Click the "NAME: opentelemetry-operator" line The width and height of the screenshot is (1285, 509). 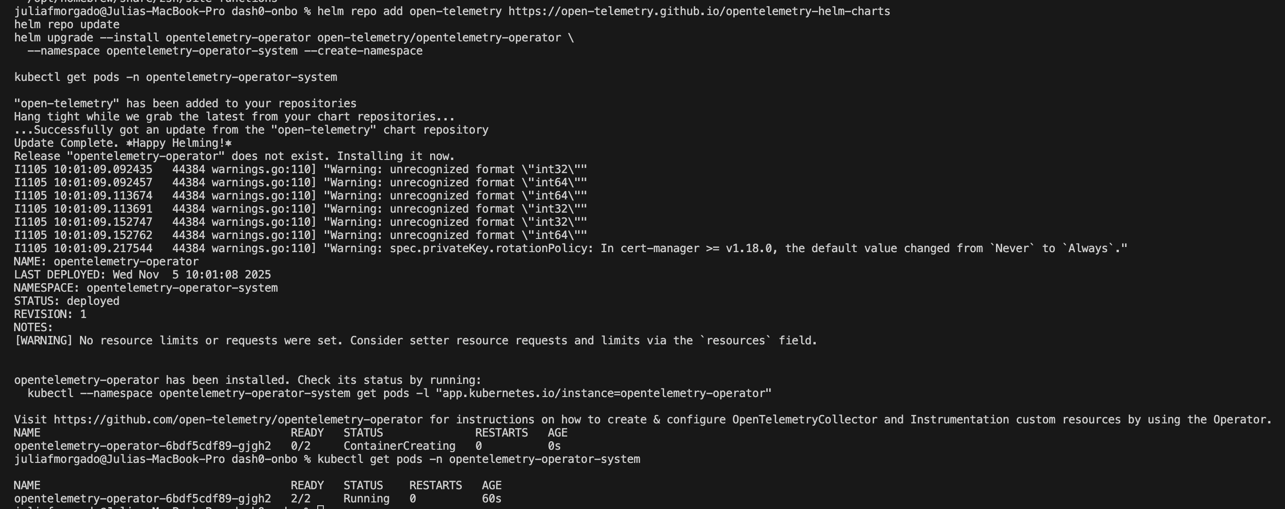point(106,262)
